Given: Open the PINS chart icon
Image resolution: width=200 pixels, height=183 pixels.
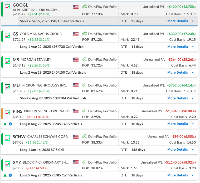Looking at the screenshot, I should click(x=7, y=113).
